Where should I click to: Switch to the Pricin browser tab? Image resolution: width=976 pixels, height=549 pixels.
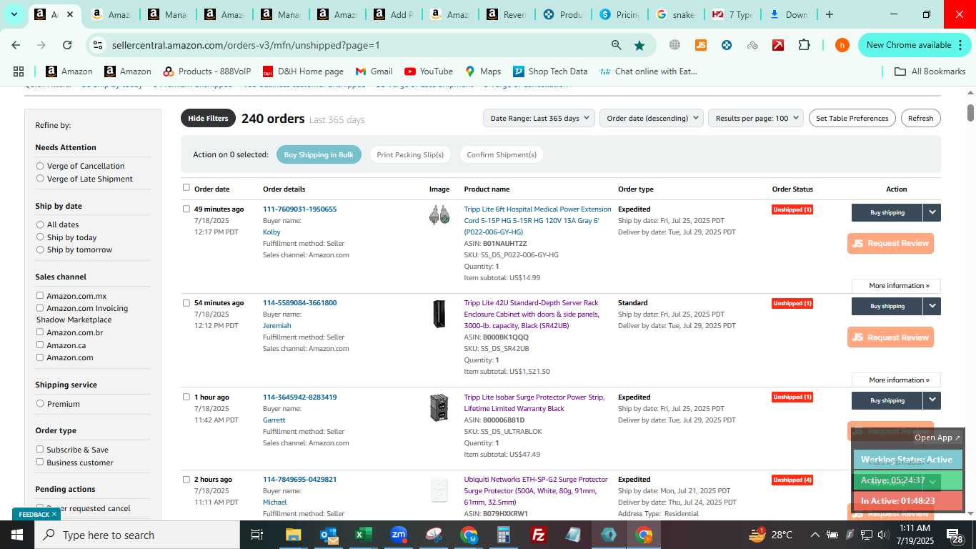pos(618,14)
